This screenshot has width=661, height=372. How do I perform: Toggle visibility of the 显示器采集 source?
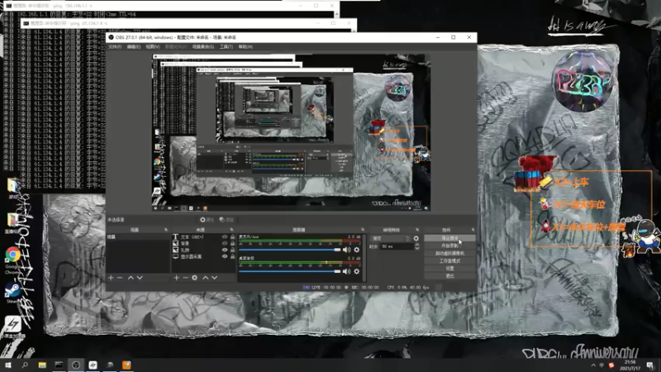(x=224, y=256)
